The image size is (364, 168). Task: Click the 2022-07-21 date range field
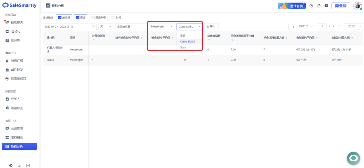click(x=70, y=27)
